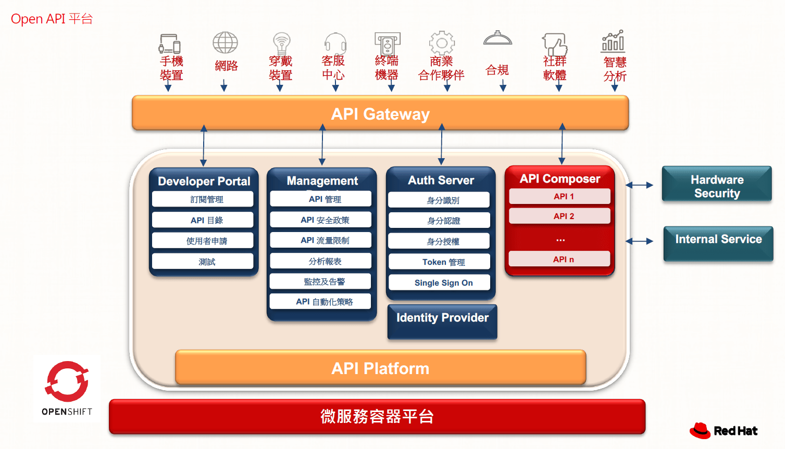This screenshot has width=785, height=449.
Task: Click the API Platform bar
Action: (x=380, y=368)
